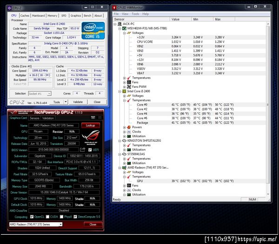Click the AMD Radeon R7 370 card icon in HWMonitor

click(x=124, y=167)
